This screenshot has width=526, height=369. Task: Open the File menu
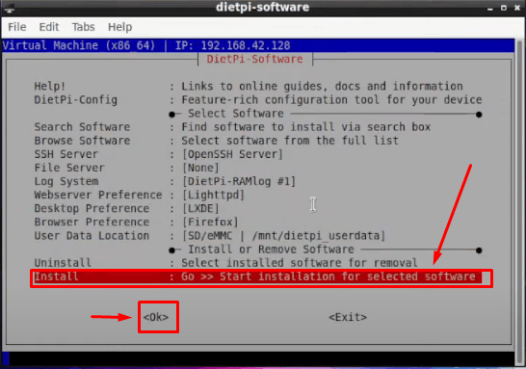click(x=17, y=27)
